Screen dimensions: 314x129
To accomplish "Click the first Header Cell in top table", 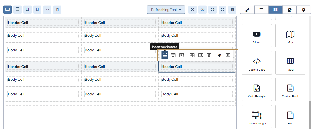I will pyautogui.click(x=43, y=23).
